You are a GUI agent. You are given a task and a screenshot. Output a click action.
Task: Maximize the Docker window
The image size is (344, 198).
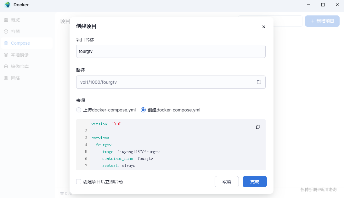pyautogui.click(x=323, y=5)
